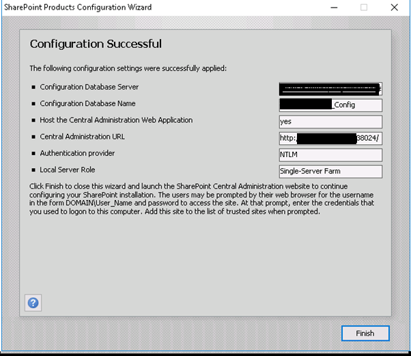Click the Finish button
Viewport: 411px width, 356px height.
pos(365,333)
